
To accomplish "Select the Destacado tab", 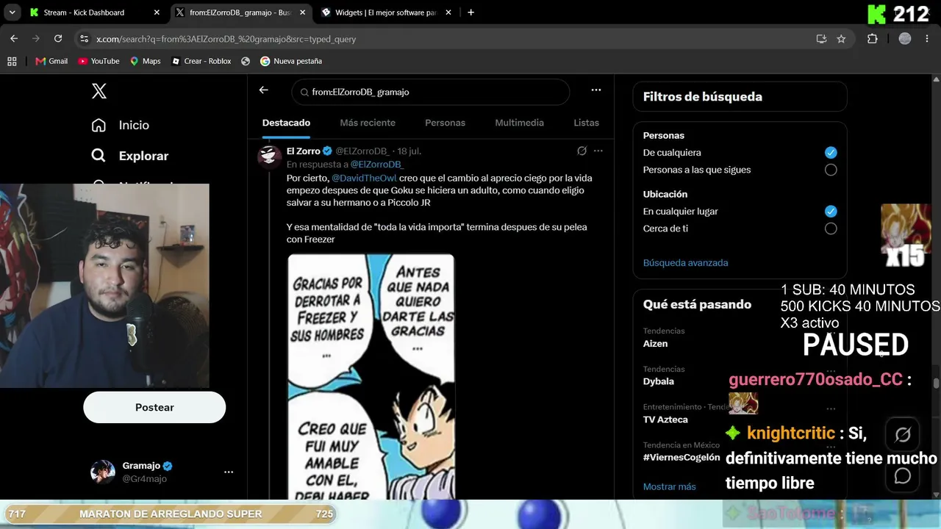I will (286, 123).
